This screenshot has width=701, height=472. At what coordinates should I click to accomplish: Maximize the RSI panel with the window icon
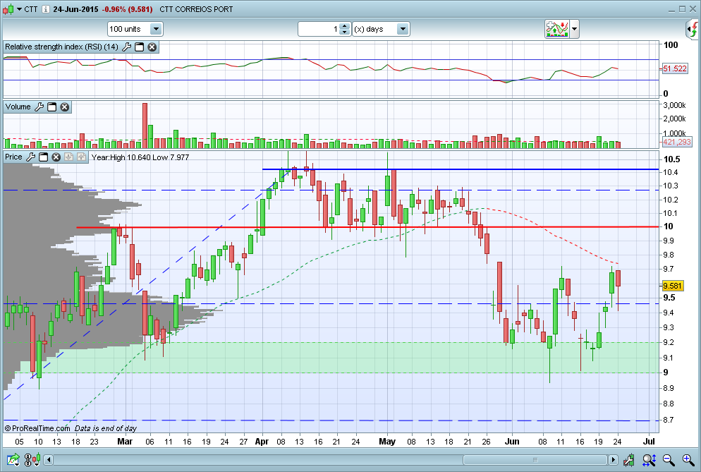point(140,47)
